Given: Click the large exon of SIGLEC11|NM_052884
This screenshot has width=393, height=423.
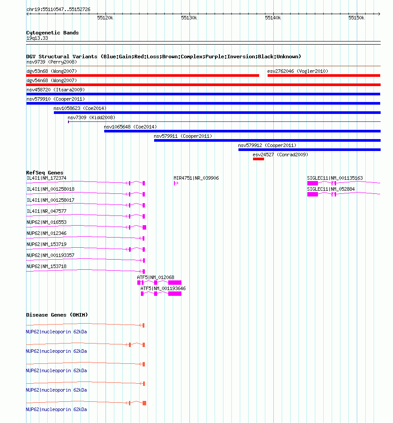Looking at the screenshot, I should (x=313, y=195).
